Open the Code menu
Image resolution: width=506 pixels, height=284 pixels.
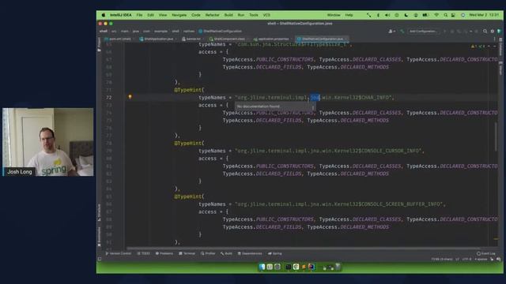point(195,15)
